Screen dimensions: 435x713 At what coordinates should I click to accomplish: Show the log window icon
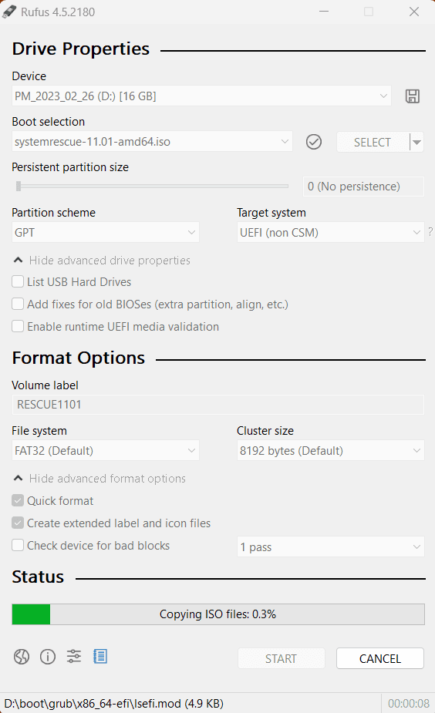tap(100, 656)
